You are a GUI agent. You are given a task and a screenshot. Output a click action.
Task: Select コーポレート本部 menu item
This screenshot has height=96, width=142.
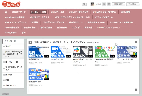pyautogui.click(x=38, y=12)
